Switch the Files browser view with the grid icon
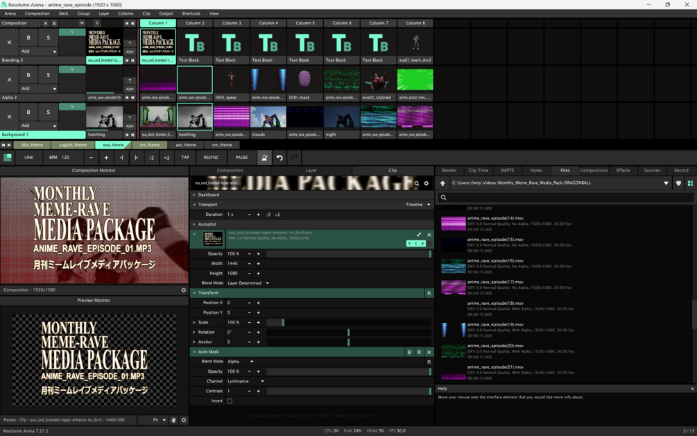This screenshot has width=697, height=436. click(690, 183)
